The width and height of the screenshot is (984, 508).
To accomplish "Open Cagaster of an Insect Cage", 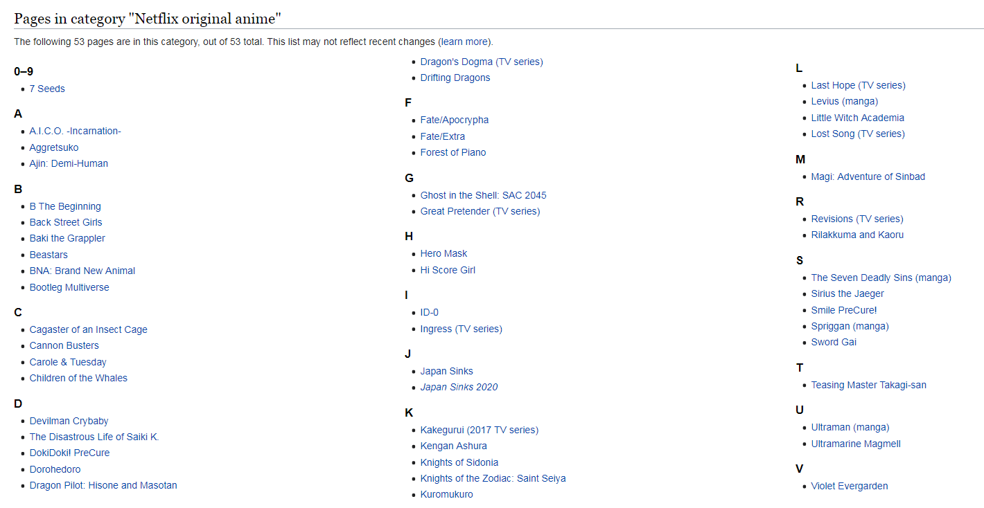I will (x=89, y=329).
